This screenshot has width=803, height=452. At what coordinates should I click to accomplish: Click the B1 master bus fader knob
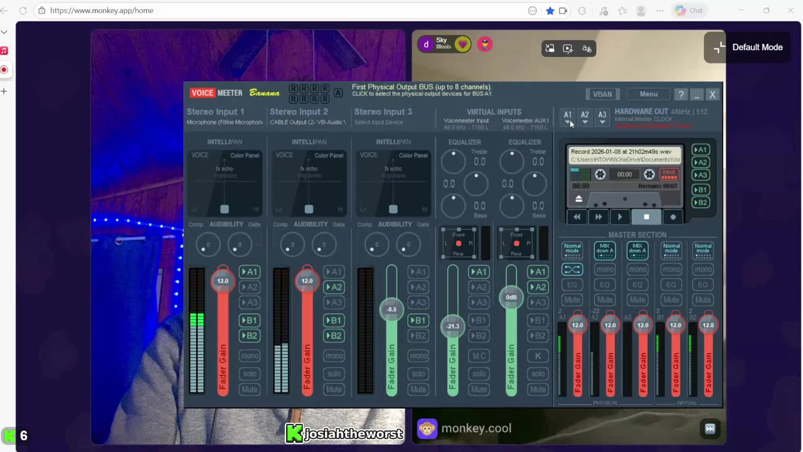click(675, 325)
